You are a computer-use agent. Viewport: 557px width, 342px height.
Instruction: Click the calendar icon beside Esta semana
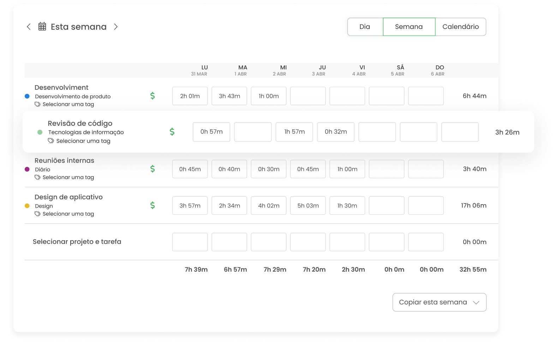[42, 26]
